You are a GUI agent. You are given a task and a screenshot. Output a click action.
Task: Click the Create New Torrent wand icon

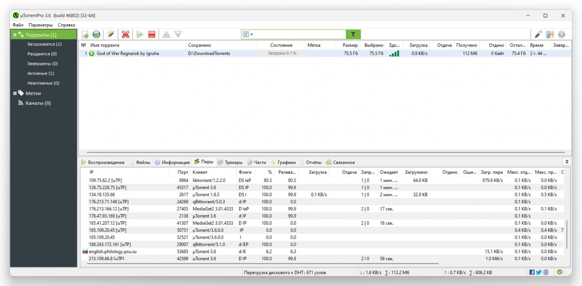111,35
